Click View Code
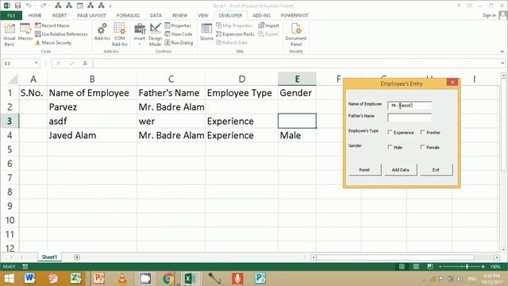Image resolution: width=508 pixels, height=286 pixels. 178,34
